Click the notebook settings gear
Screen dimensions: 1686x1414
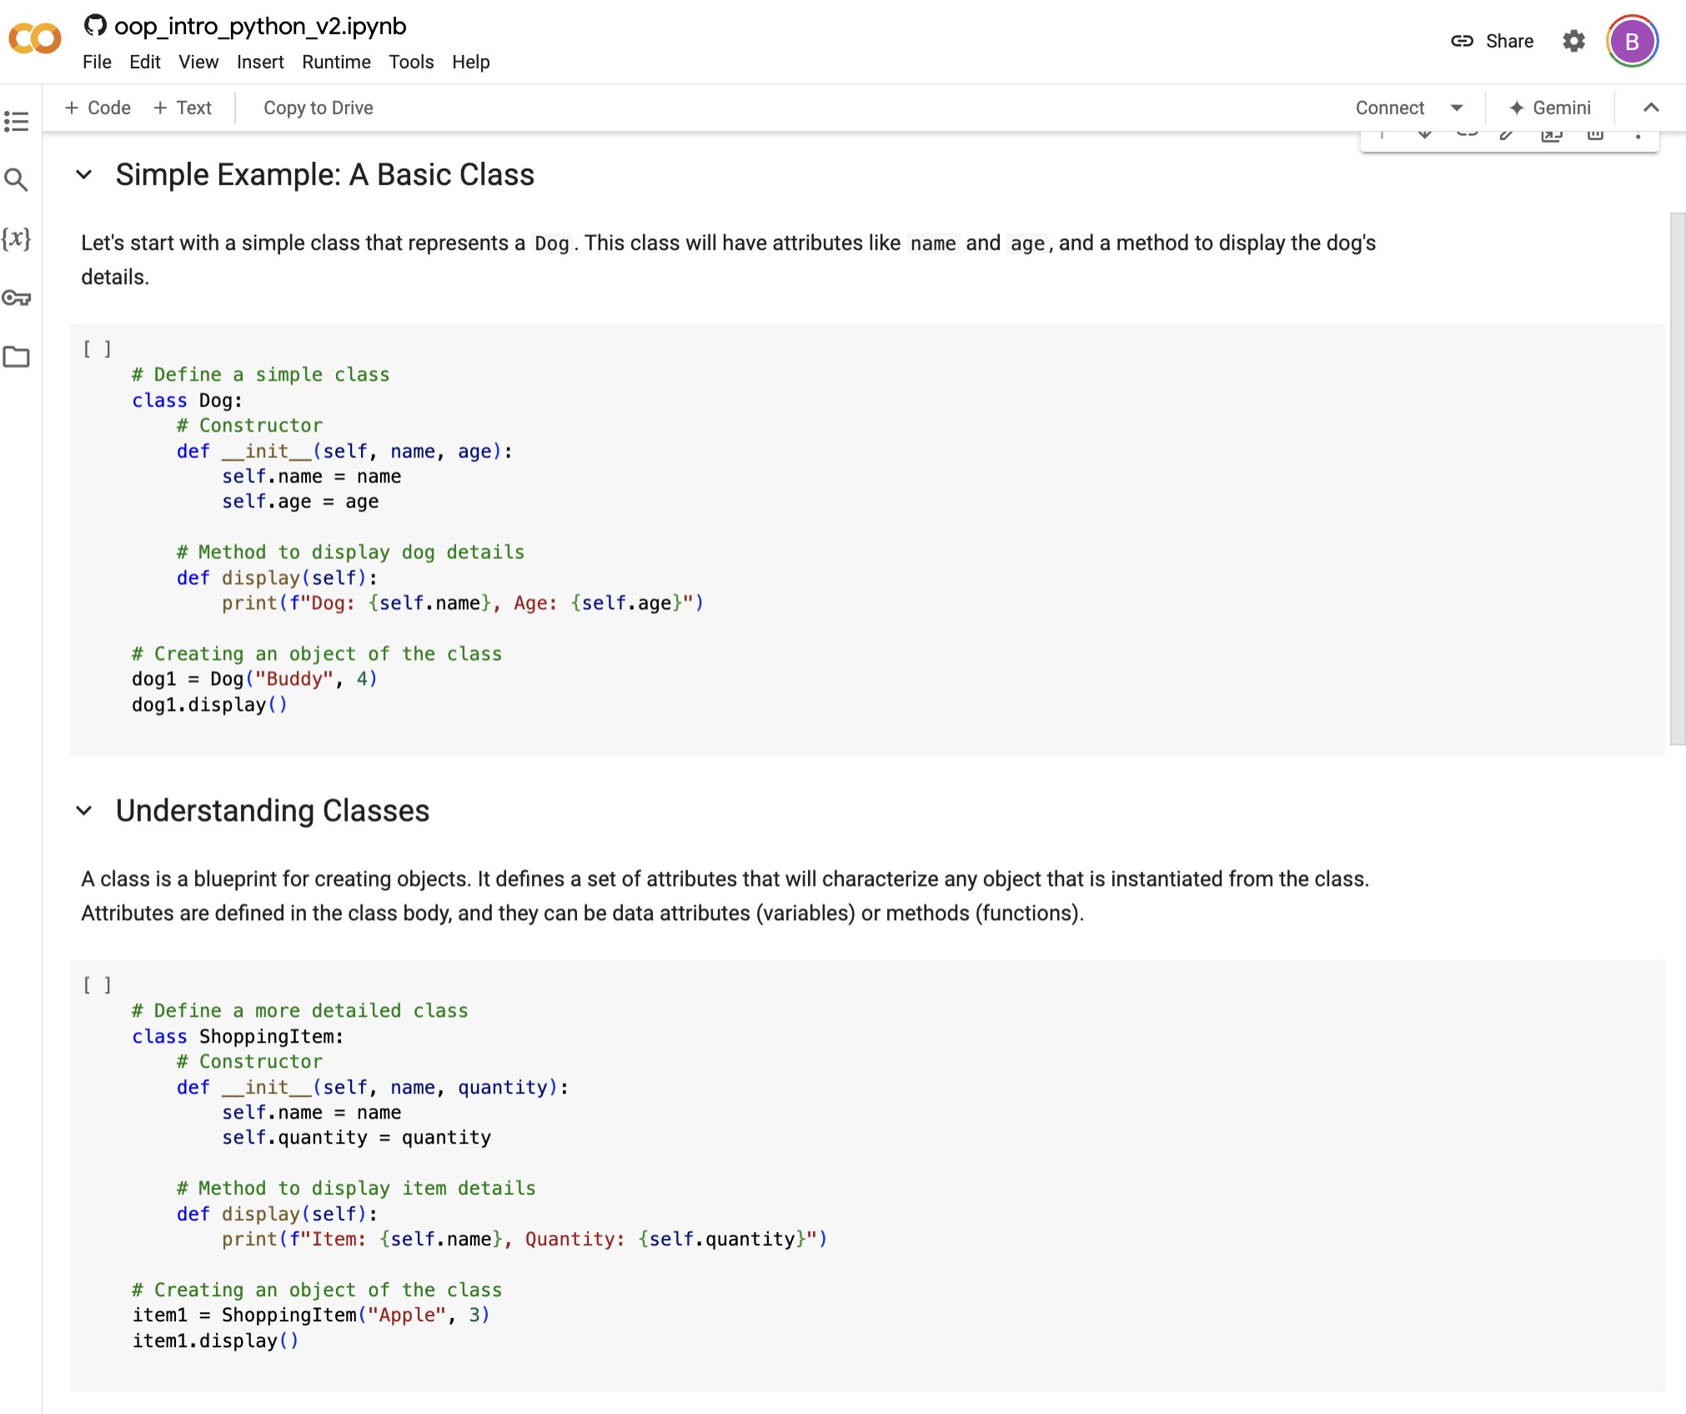point(1573,41)
